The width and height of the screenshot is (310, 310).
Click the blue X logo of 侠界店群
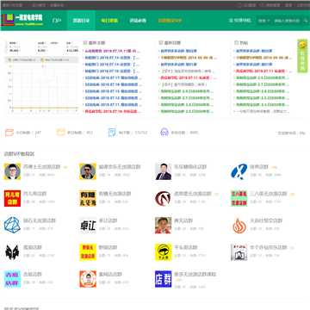click(x=239, y=171)
